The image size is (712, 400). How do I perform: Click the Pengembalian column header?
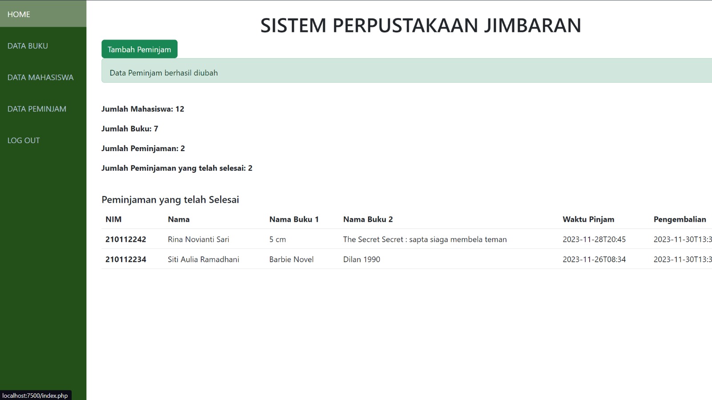pos(680,219)
